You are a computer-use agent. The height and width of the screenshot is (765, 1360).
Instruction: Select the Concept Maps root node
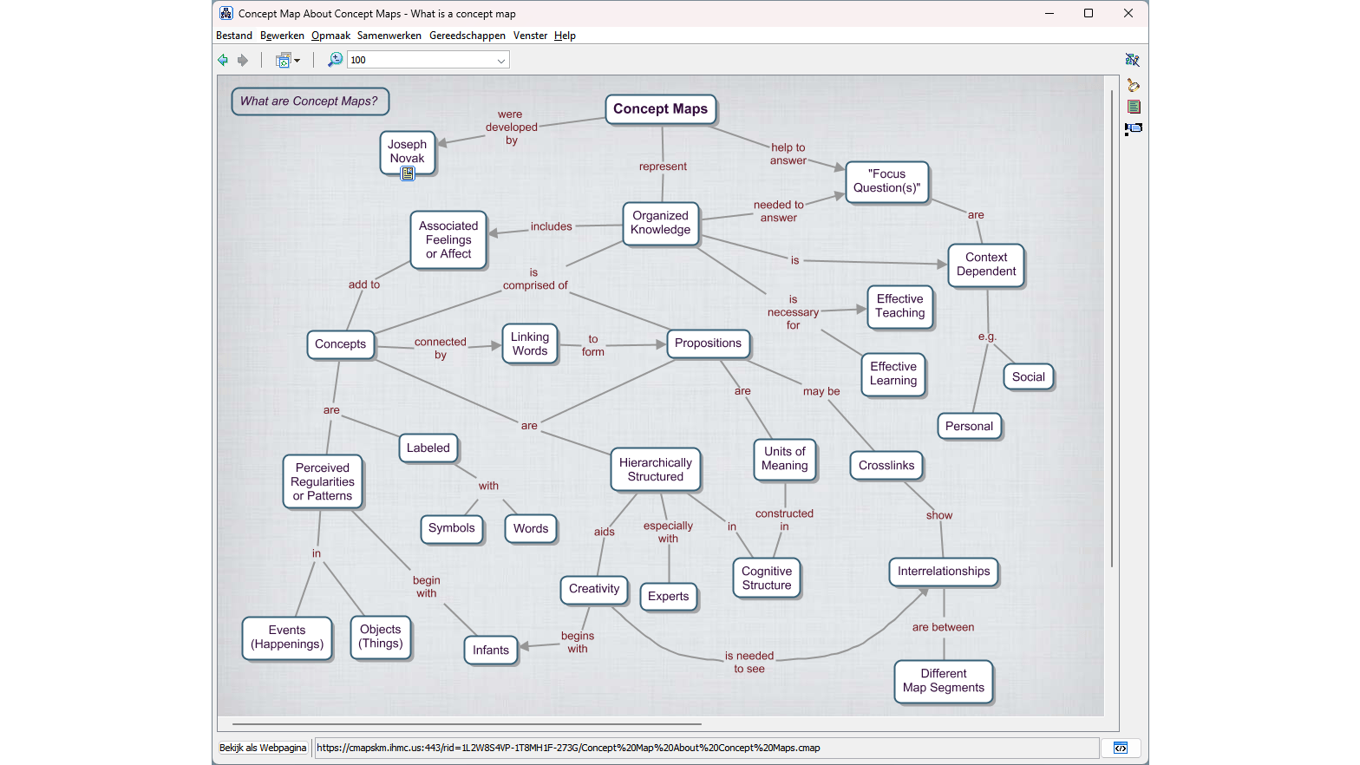(661, 109)
